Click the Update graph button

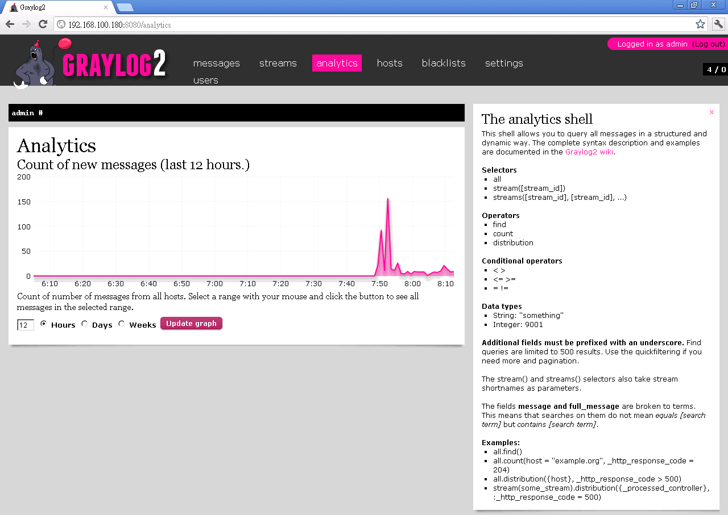(191, 323)
